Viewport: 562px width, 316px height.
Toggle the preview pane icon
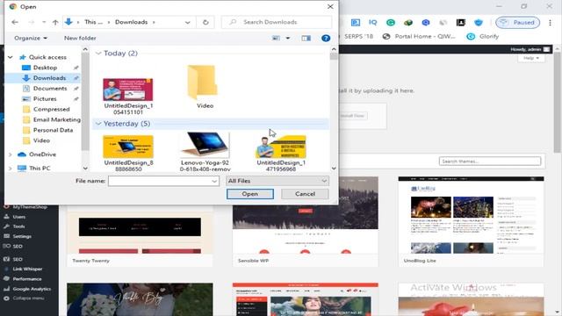point(306,38)
